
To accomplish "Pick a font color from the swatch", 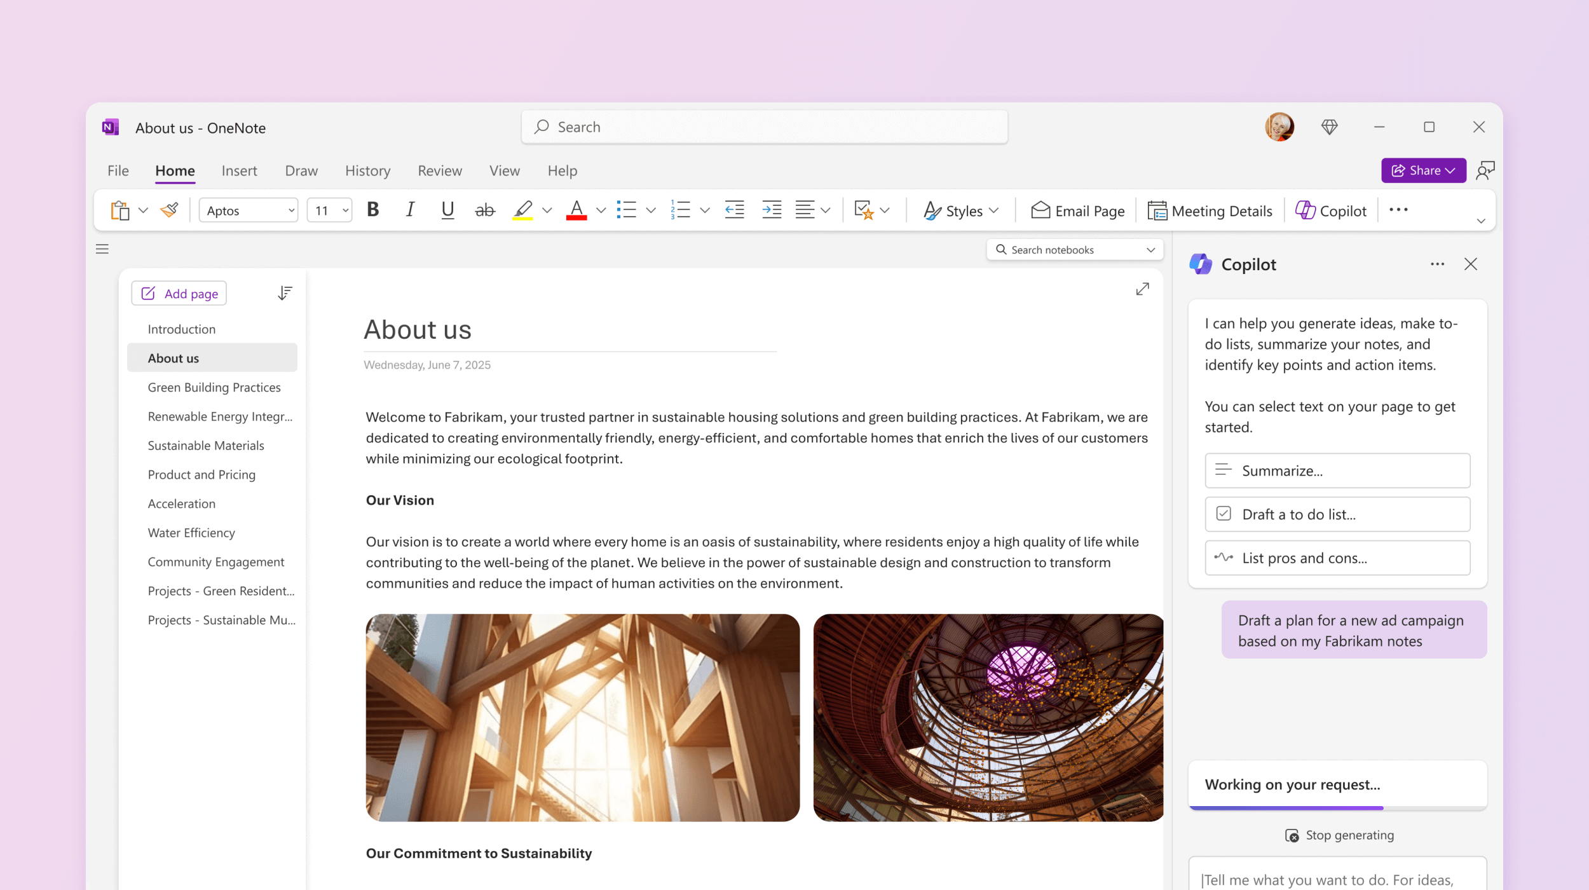I will coord(575,210).
